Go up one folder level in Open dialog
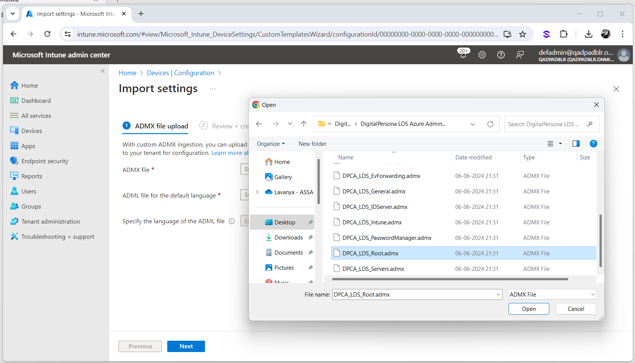This screenshot has height=363, width=635. click(304, 124)
